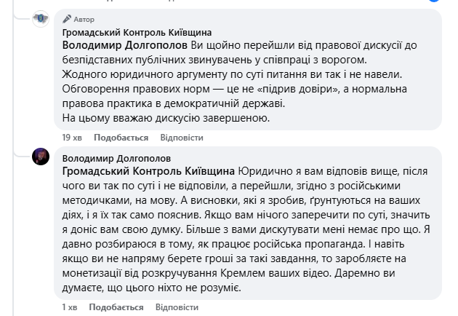Screen dimensions: 458x316
Task: Click the first comment's text about дискусію завершеною
Action: 167,118
